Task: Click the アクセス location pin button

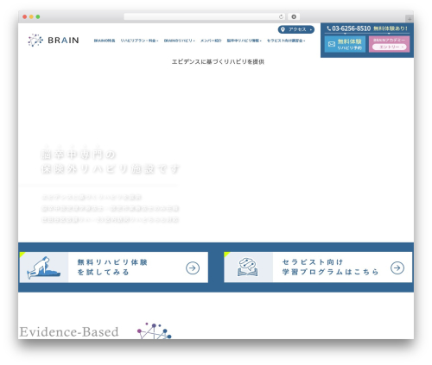Action: coord(296,29)
